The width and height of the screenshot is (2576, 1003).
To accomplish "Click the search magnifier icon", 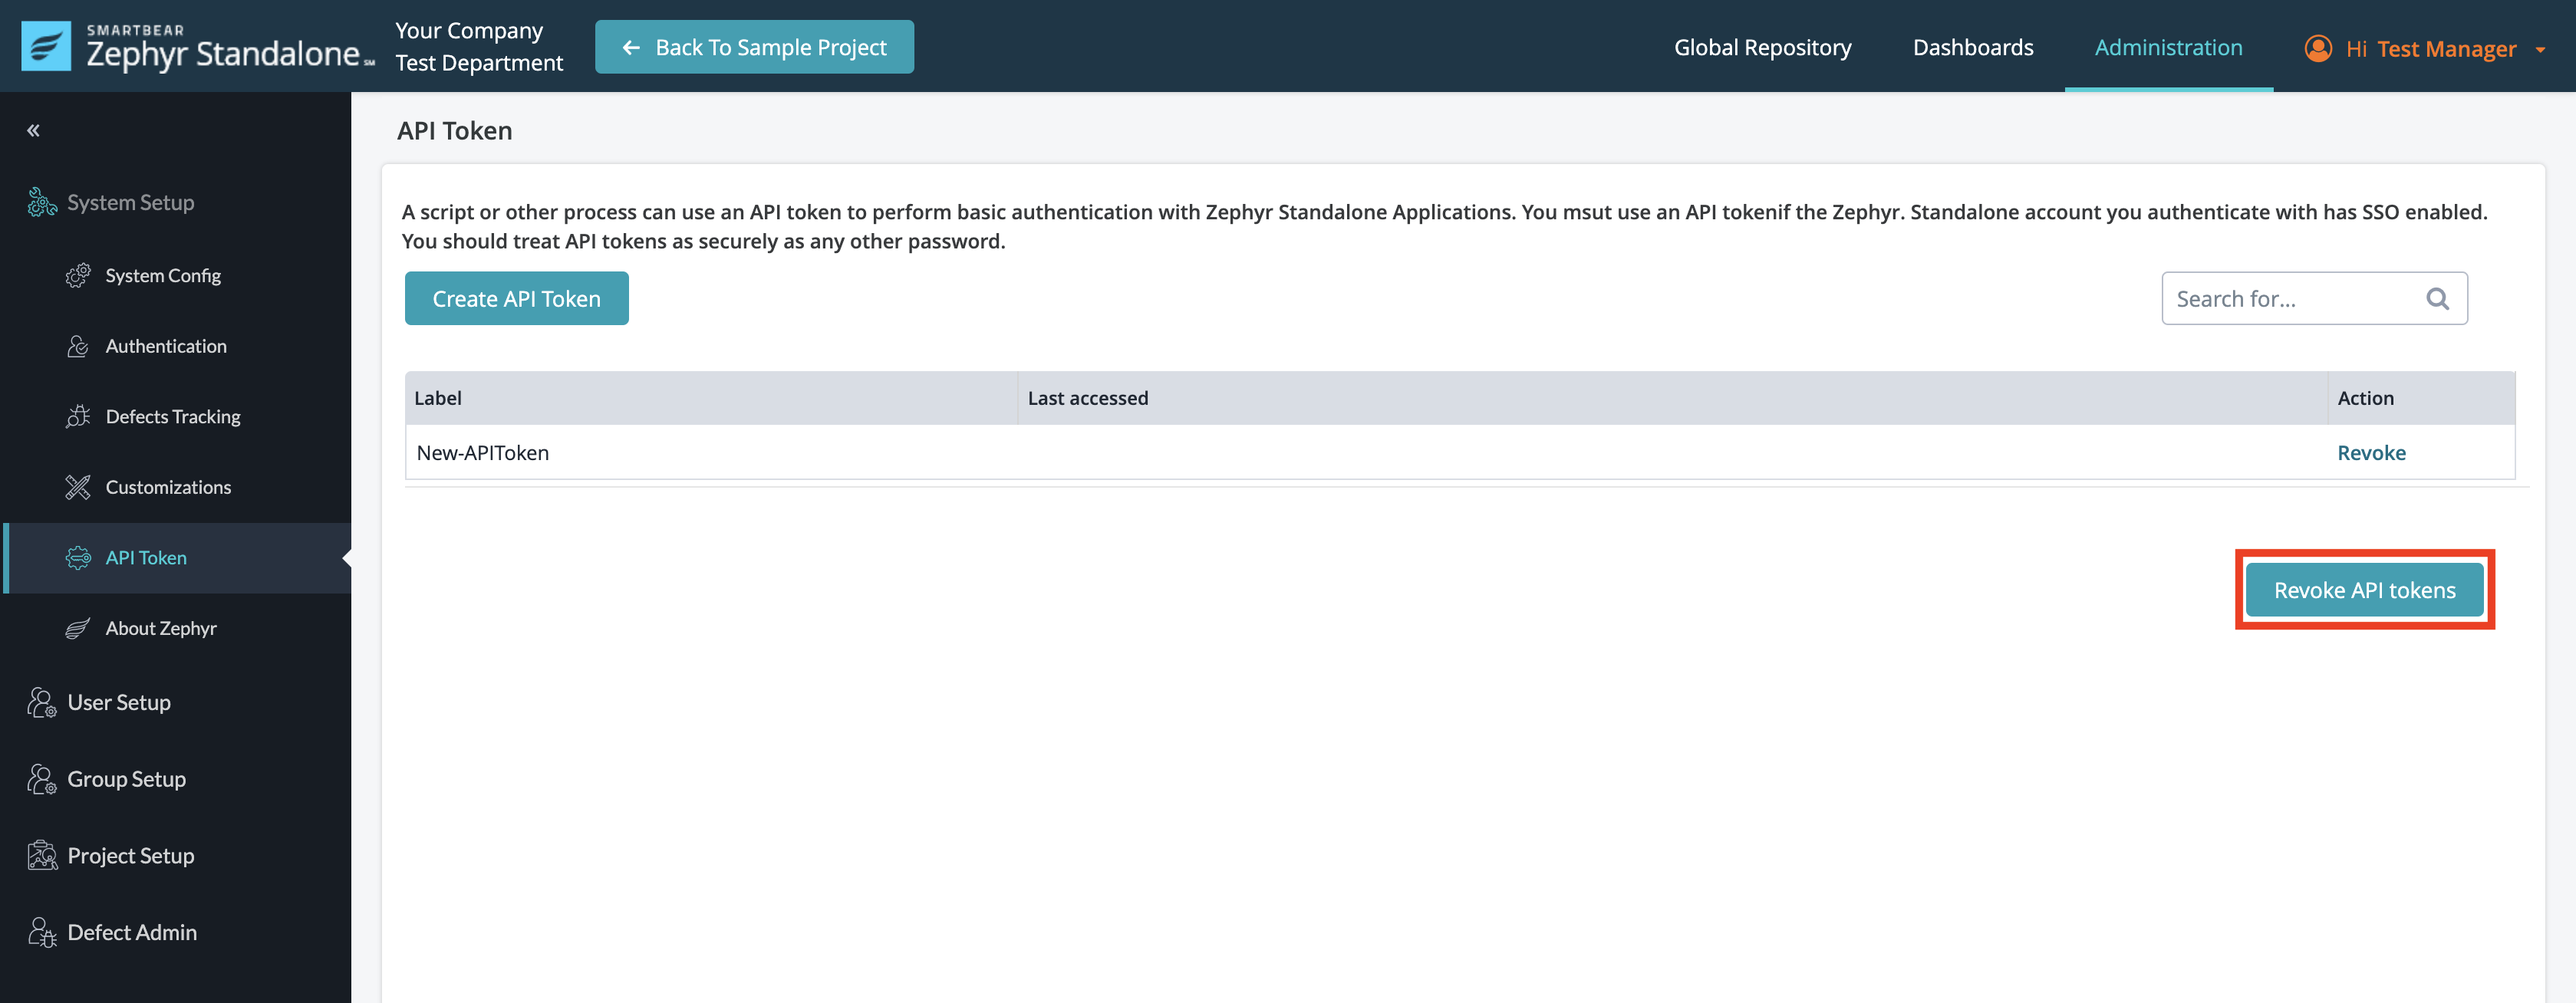I will pyautogui.click(x=2437, y=298).
